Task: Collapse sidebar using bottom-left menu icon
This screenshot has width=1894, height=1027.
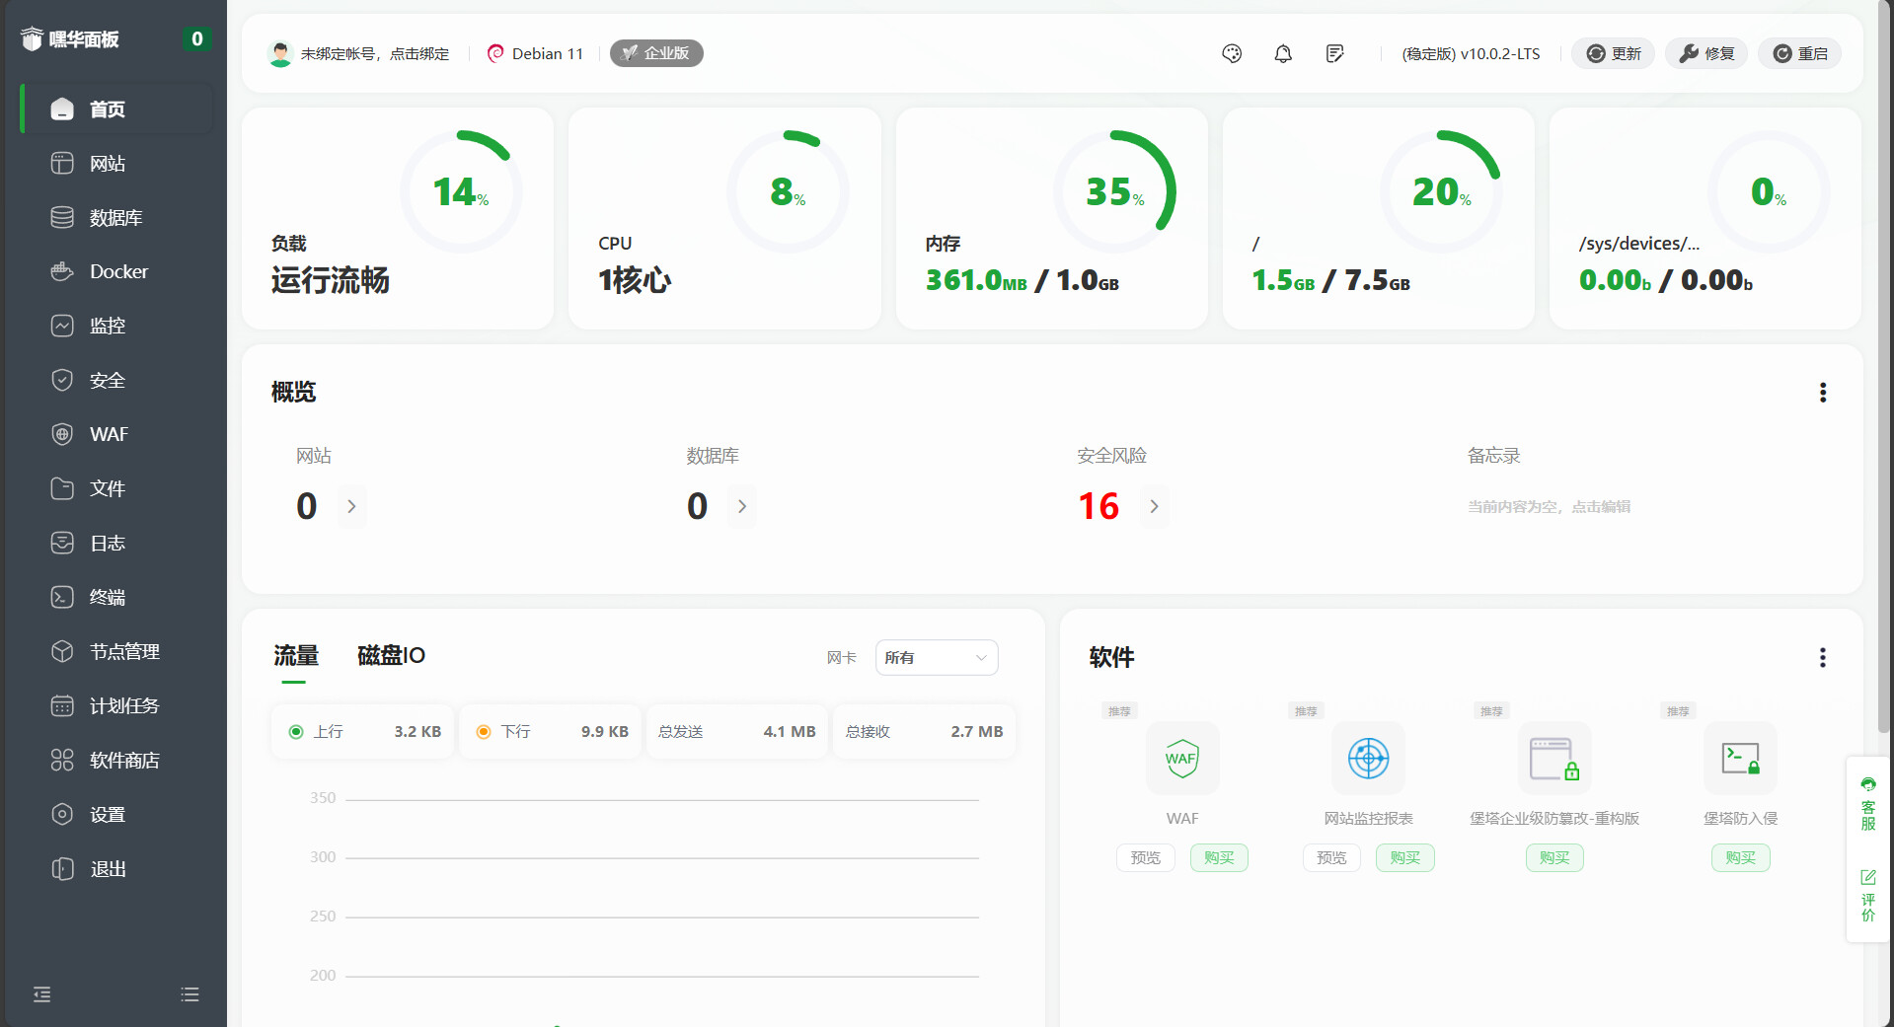Action: pos(41,994)
